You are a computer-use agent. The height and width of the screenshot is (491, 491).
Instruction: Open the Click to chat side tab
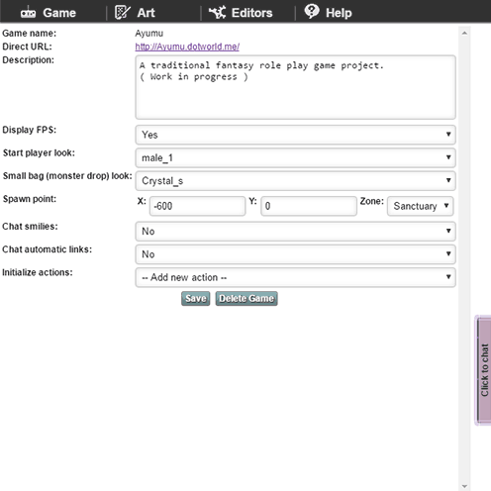(483, 370)
